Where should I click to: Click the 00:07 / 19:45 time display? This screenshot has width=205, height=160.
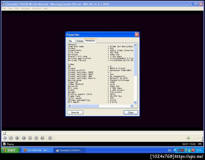[189, 144]
